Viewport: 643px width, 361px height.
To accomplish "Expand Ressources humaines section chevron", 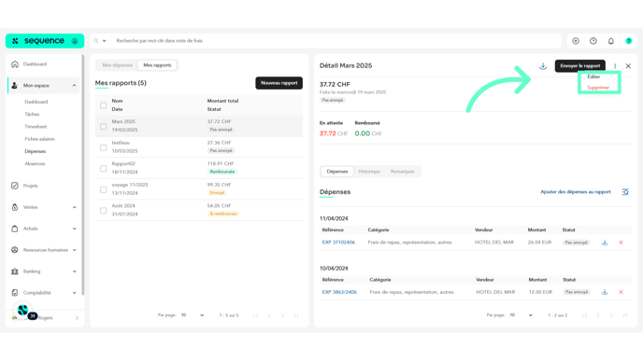I will coord(74,250).
